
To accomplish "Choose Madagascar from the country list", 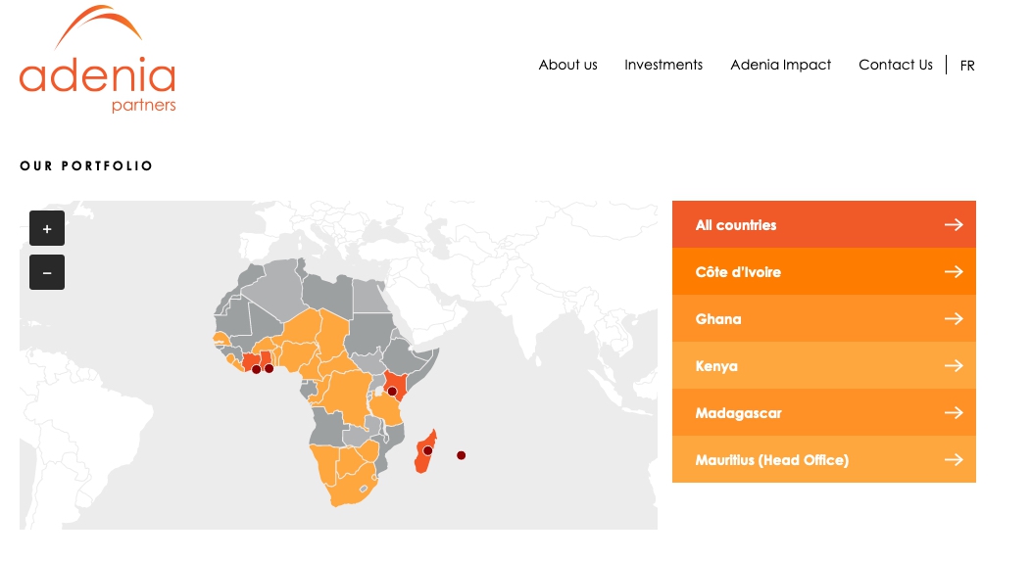I will pos(738,413).
